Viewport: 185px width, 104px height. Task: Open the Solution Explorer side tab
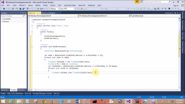click(x=183, y=47)
